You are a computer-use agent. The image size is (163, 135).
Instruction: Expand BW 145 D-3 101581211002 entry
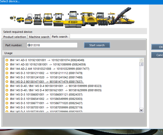(x=7, y=73)
